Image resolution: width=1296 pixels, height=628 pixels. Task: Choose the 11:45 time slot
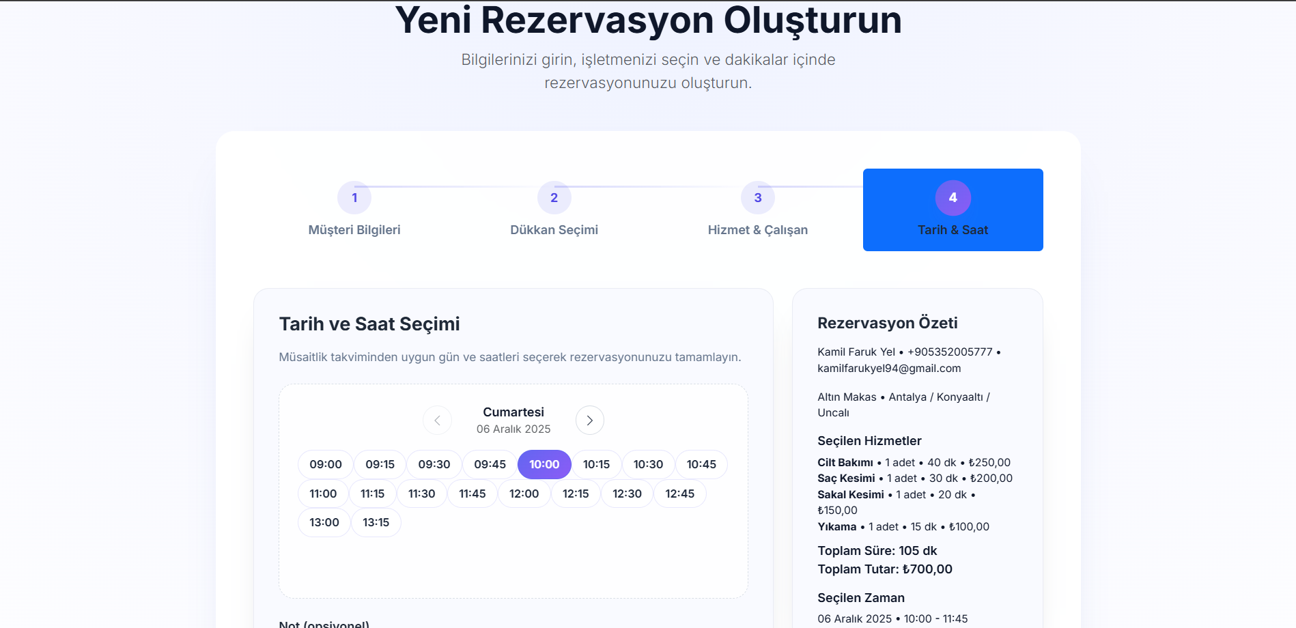point(473,493)
